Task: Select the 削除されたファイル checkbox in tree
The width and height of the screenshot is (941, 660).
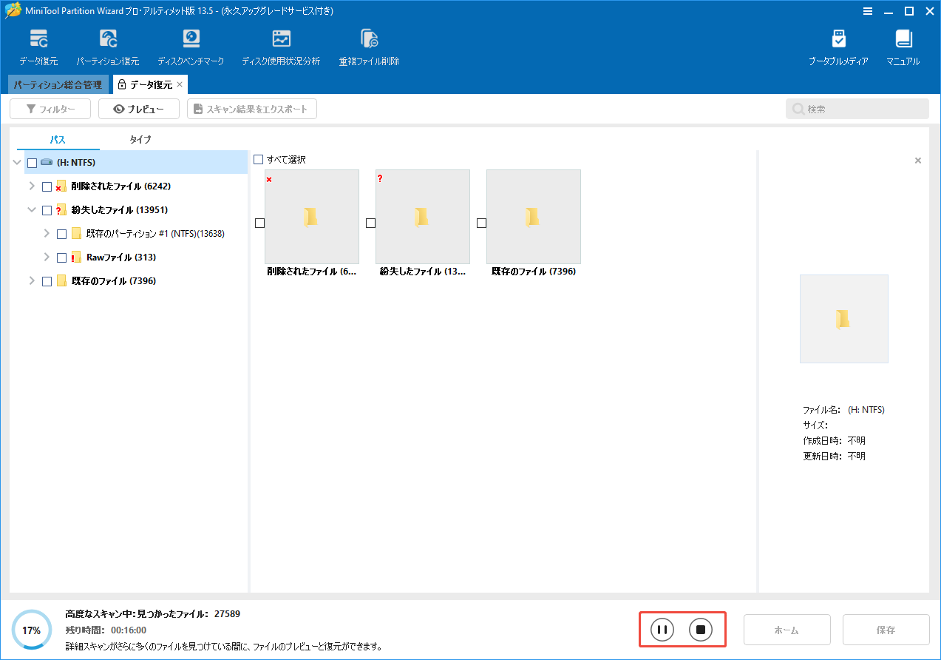Action: pyautogui.click(x=47, y=186)
